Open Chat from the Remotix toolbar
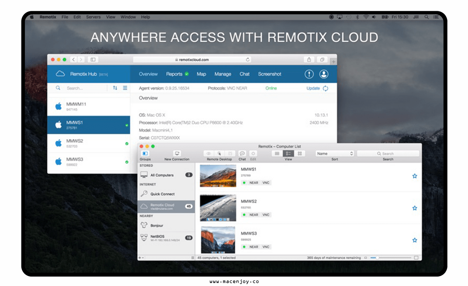Viewport: 468px width, 286px height. (242, 154)
